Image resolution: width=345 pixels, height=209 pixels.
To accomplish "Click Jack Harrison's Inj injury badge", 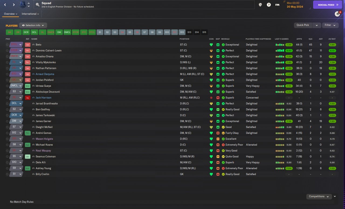I will click(27, 98).
